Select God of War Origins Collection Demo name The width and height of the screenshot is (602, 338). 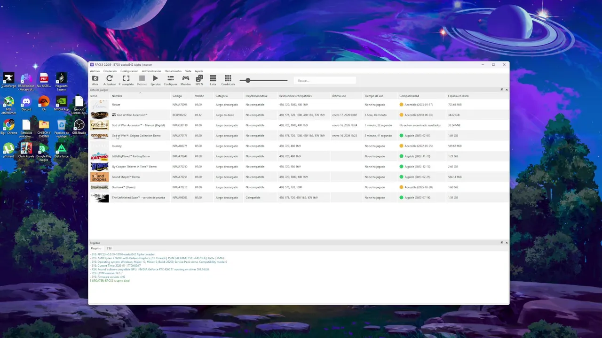(x=136, y=136)
